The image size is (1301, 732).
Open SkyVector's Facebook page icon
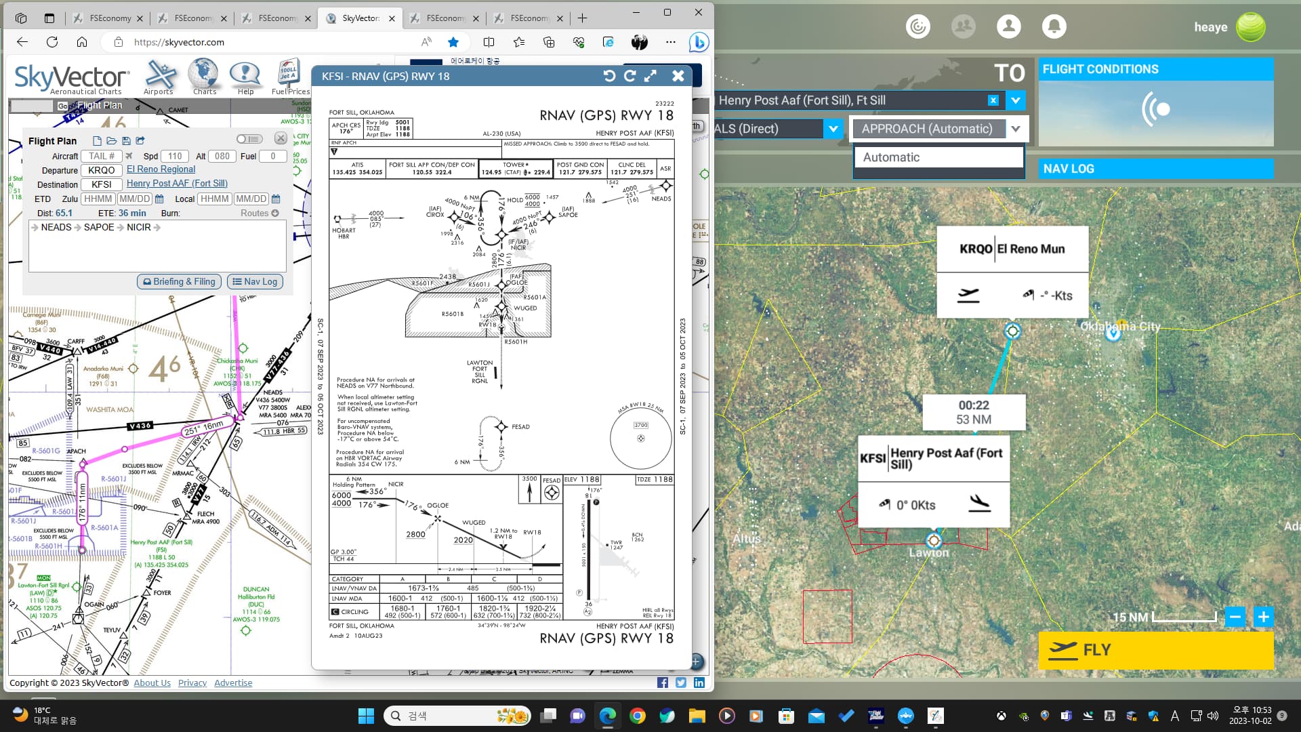coord(663,683)
